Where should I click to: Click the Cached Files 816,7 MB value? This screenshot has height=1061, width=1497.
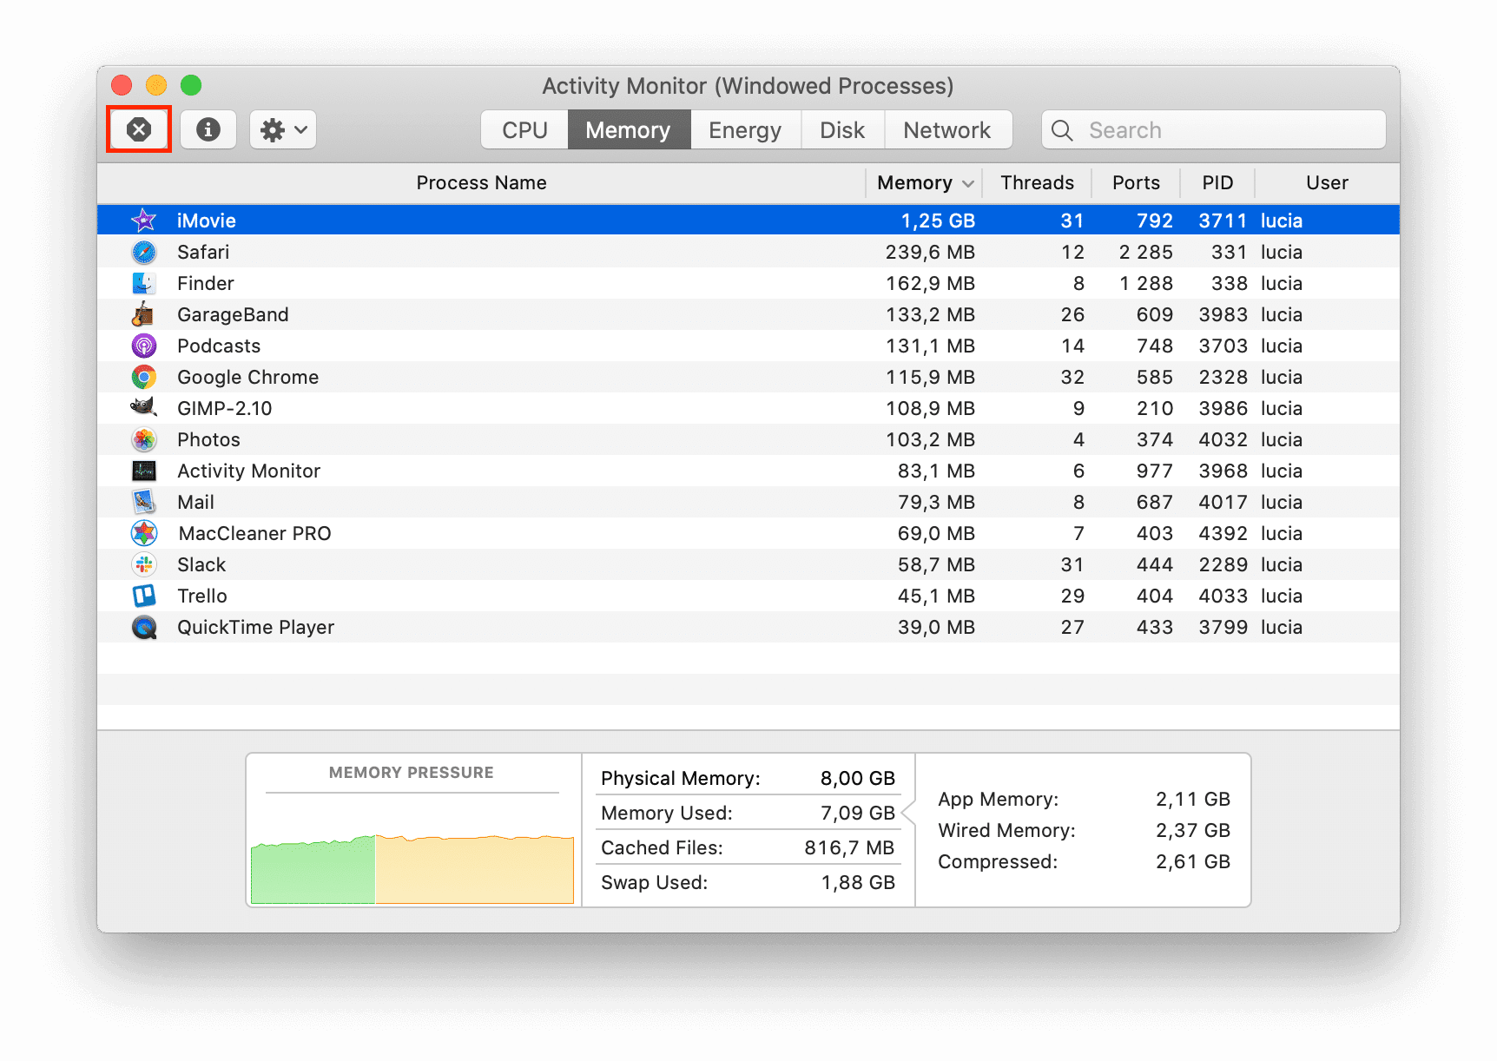click(x=849, y=847)
